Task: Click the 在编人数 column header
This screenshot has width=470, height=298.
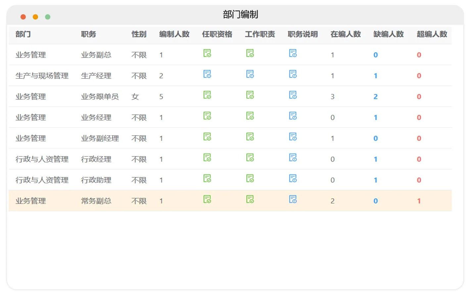Action: tap(346, 34)
